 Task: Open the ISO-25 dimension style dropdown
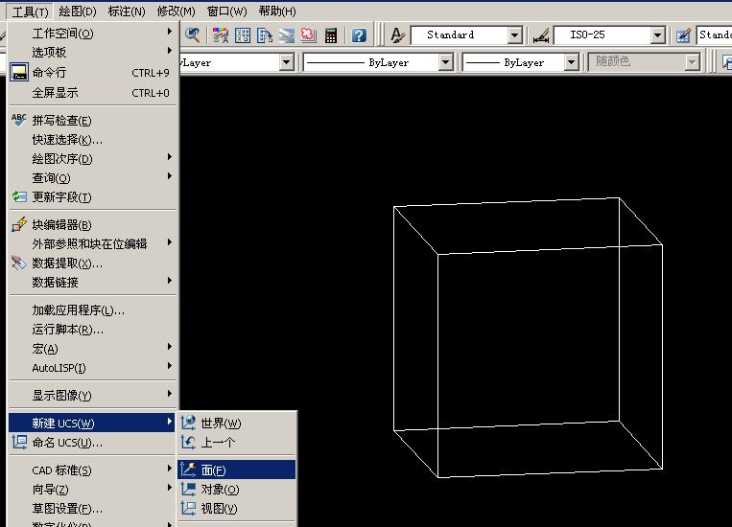658,35
